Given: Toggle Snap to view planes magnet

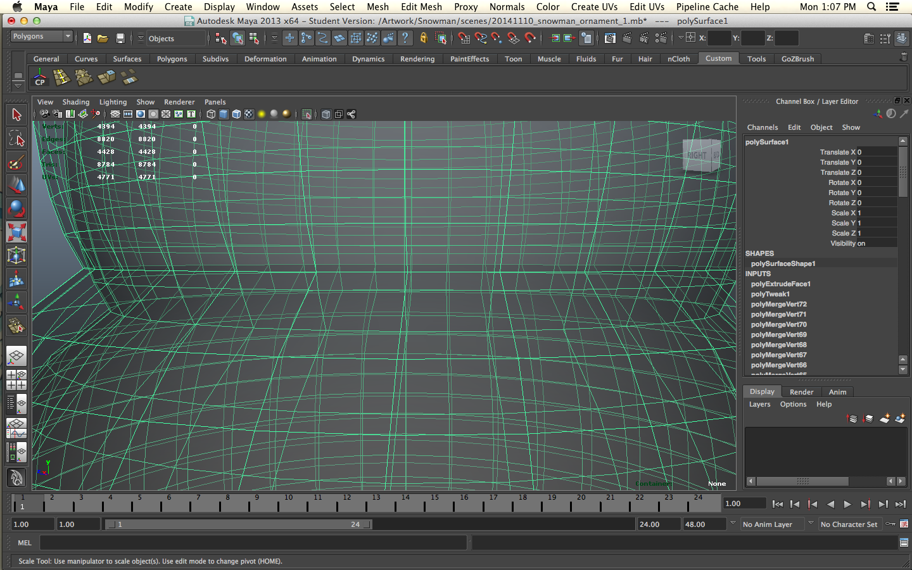Looking at the screenshot, I should coord(514,38).
